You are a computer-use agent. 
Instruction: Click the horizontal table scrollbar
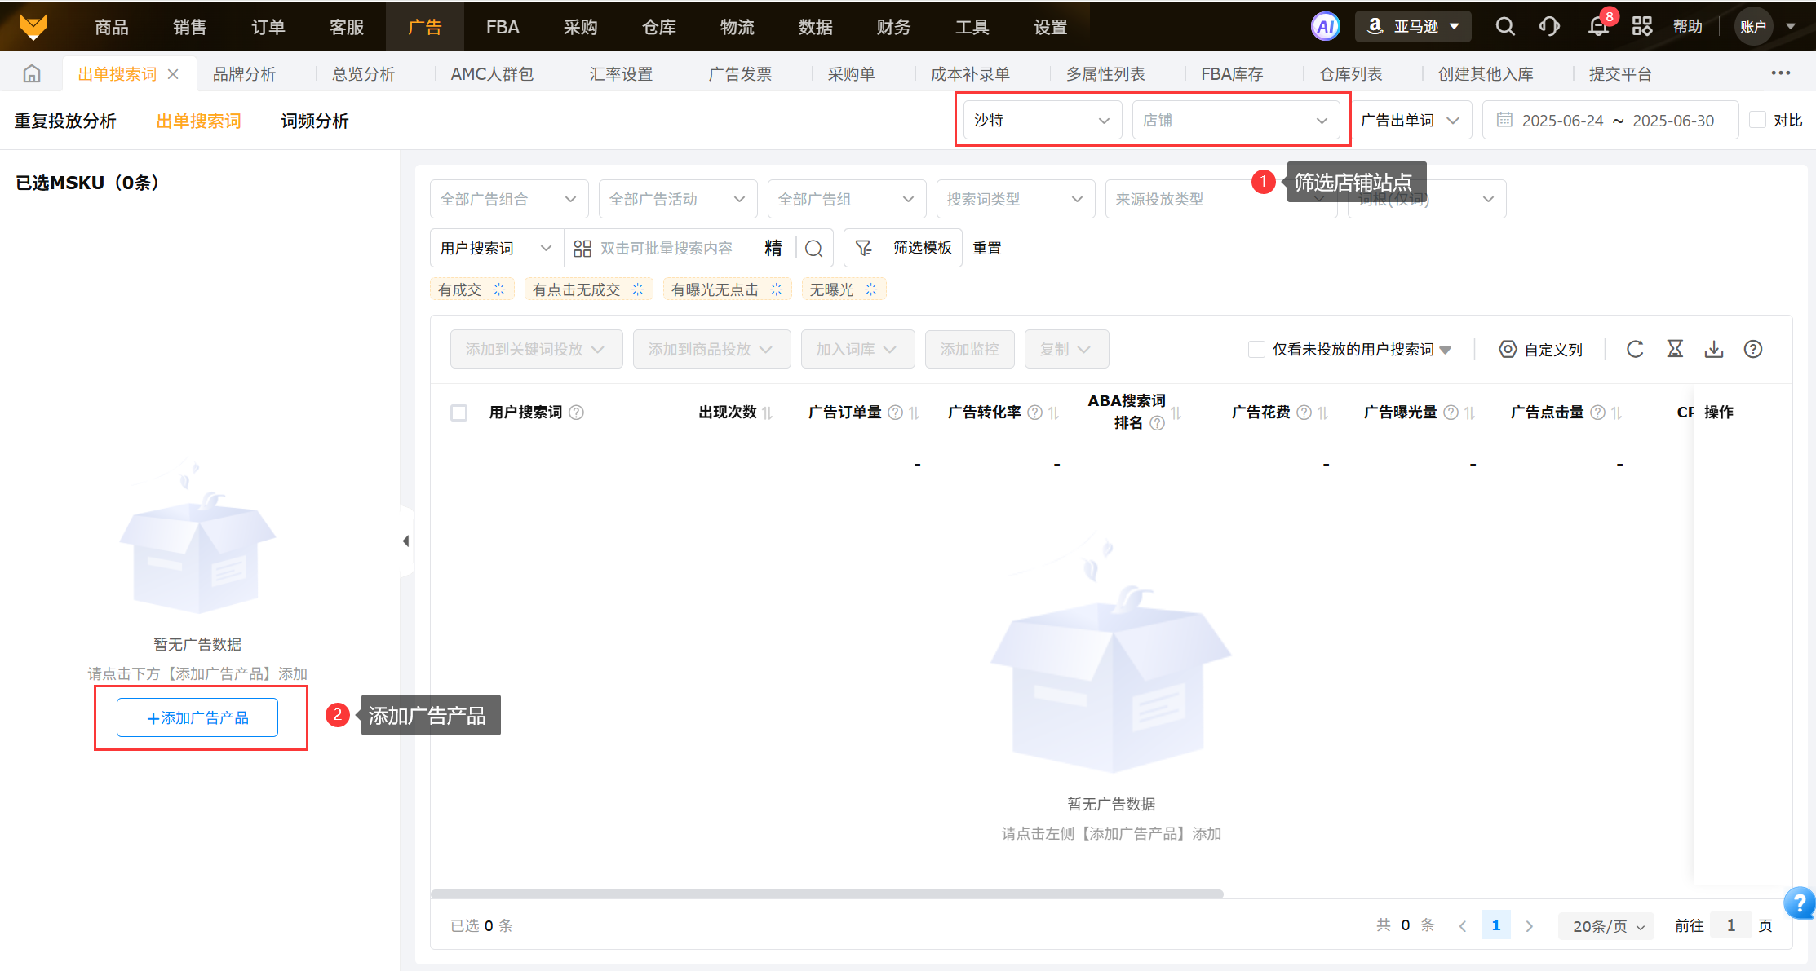tap(826, 894)
